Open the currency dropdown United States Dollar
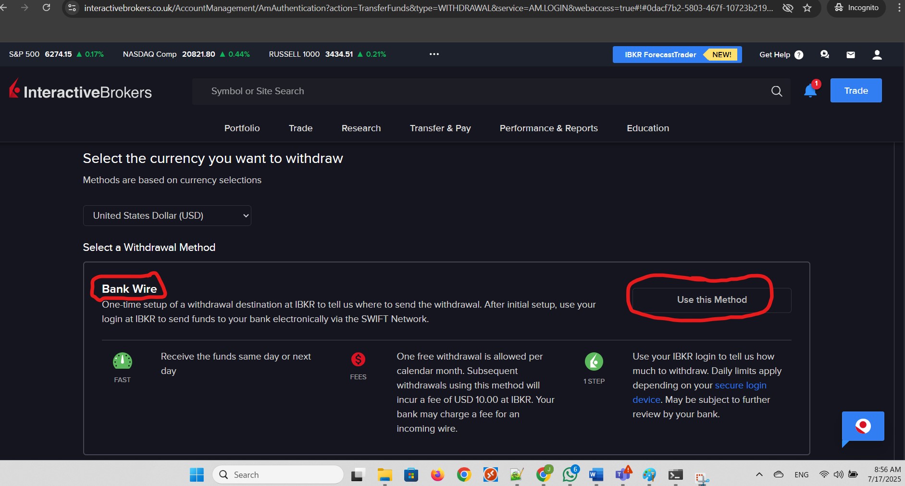905x486 pixels. 167,216
